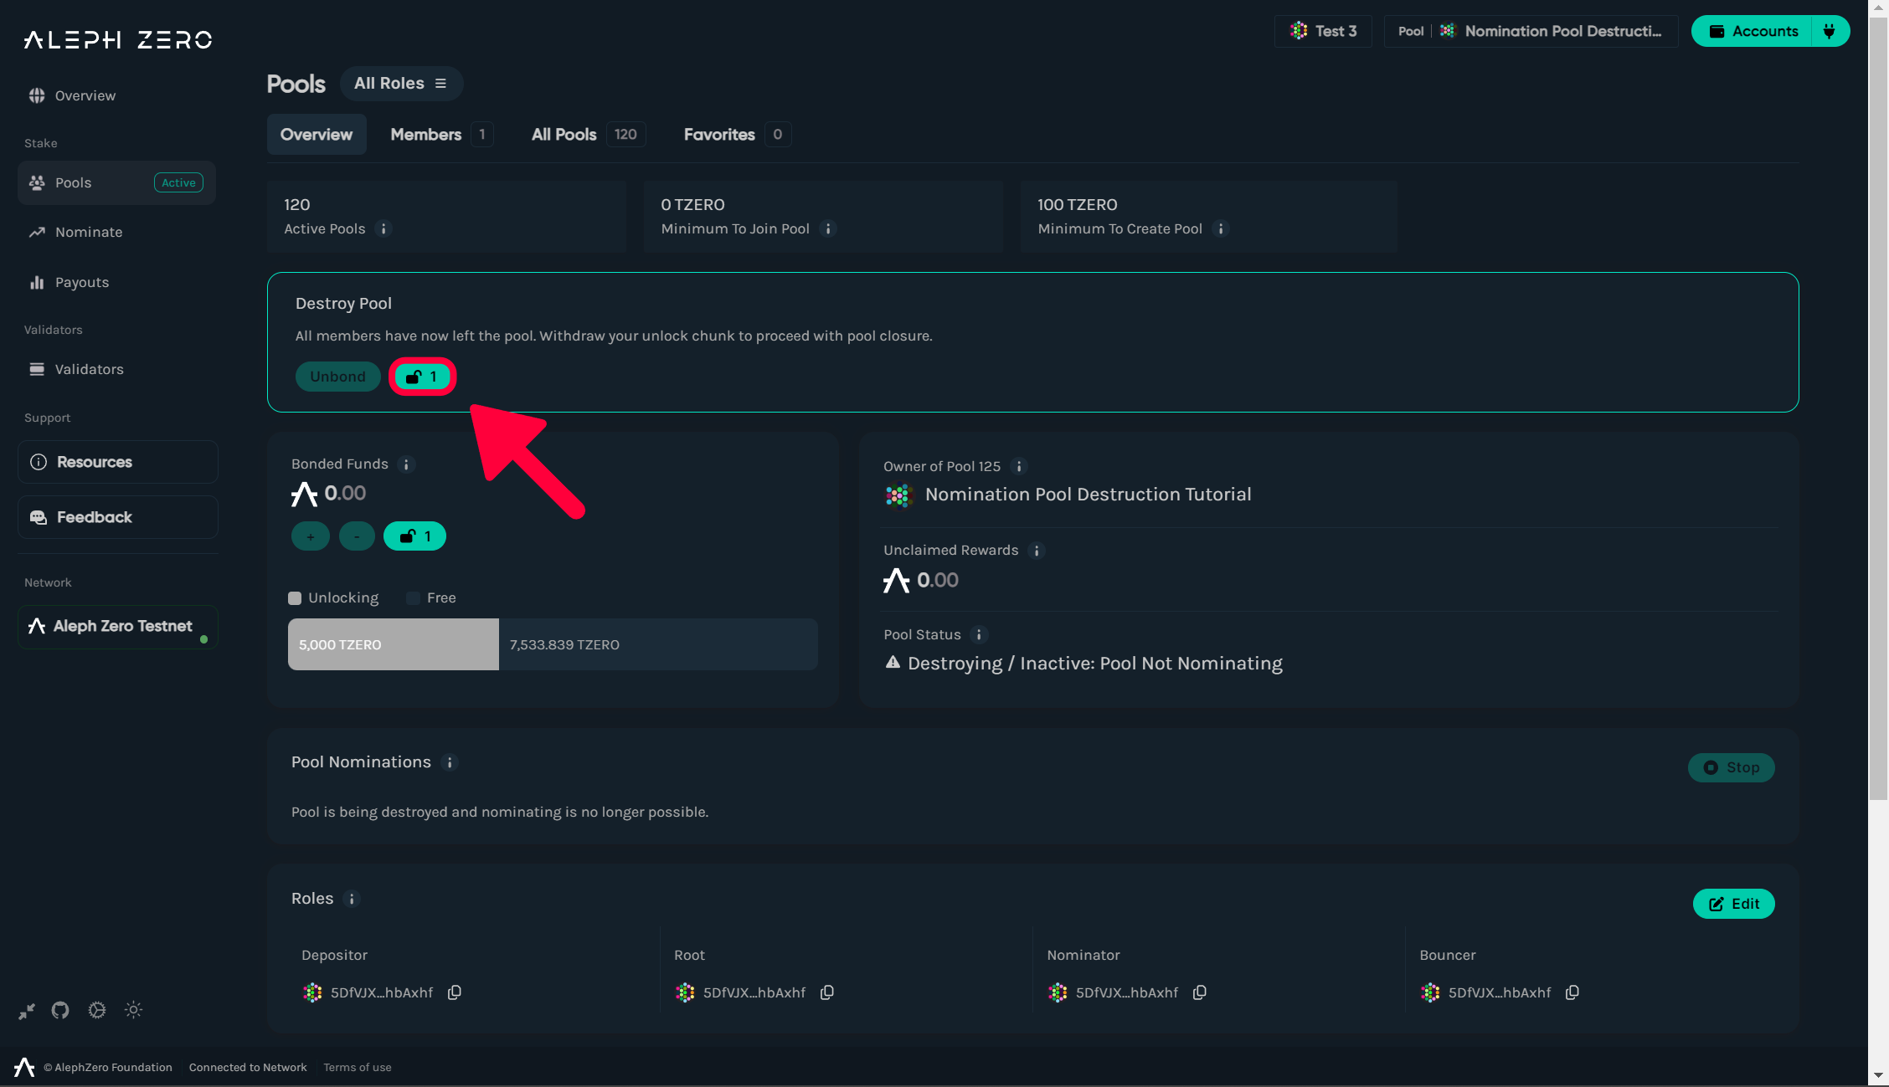Click the highlighted unlock chunk button

[x=422, y=377]
